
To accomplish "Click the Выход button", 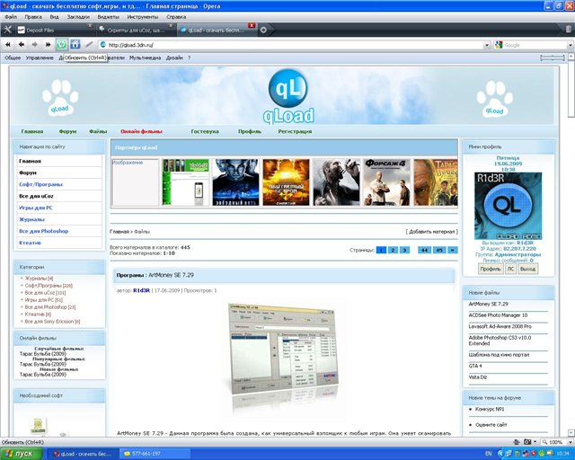I will point(527,269).
